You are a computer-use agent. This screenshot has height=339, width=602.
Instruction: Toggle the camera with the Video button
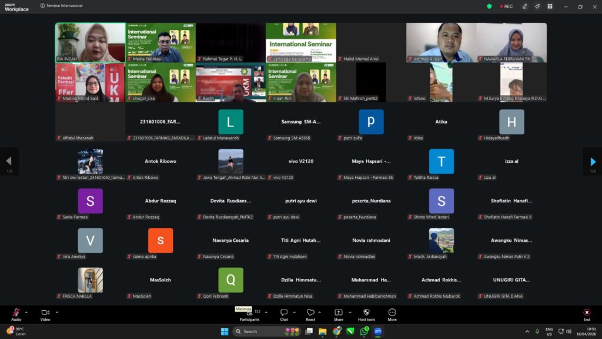click(45, 313)
